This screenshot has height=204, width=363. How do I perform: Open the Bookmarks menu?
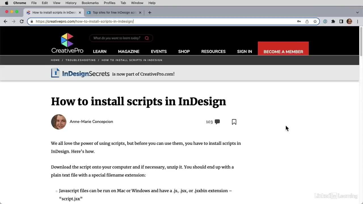tap(90, 3)
